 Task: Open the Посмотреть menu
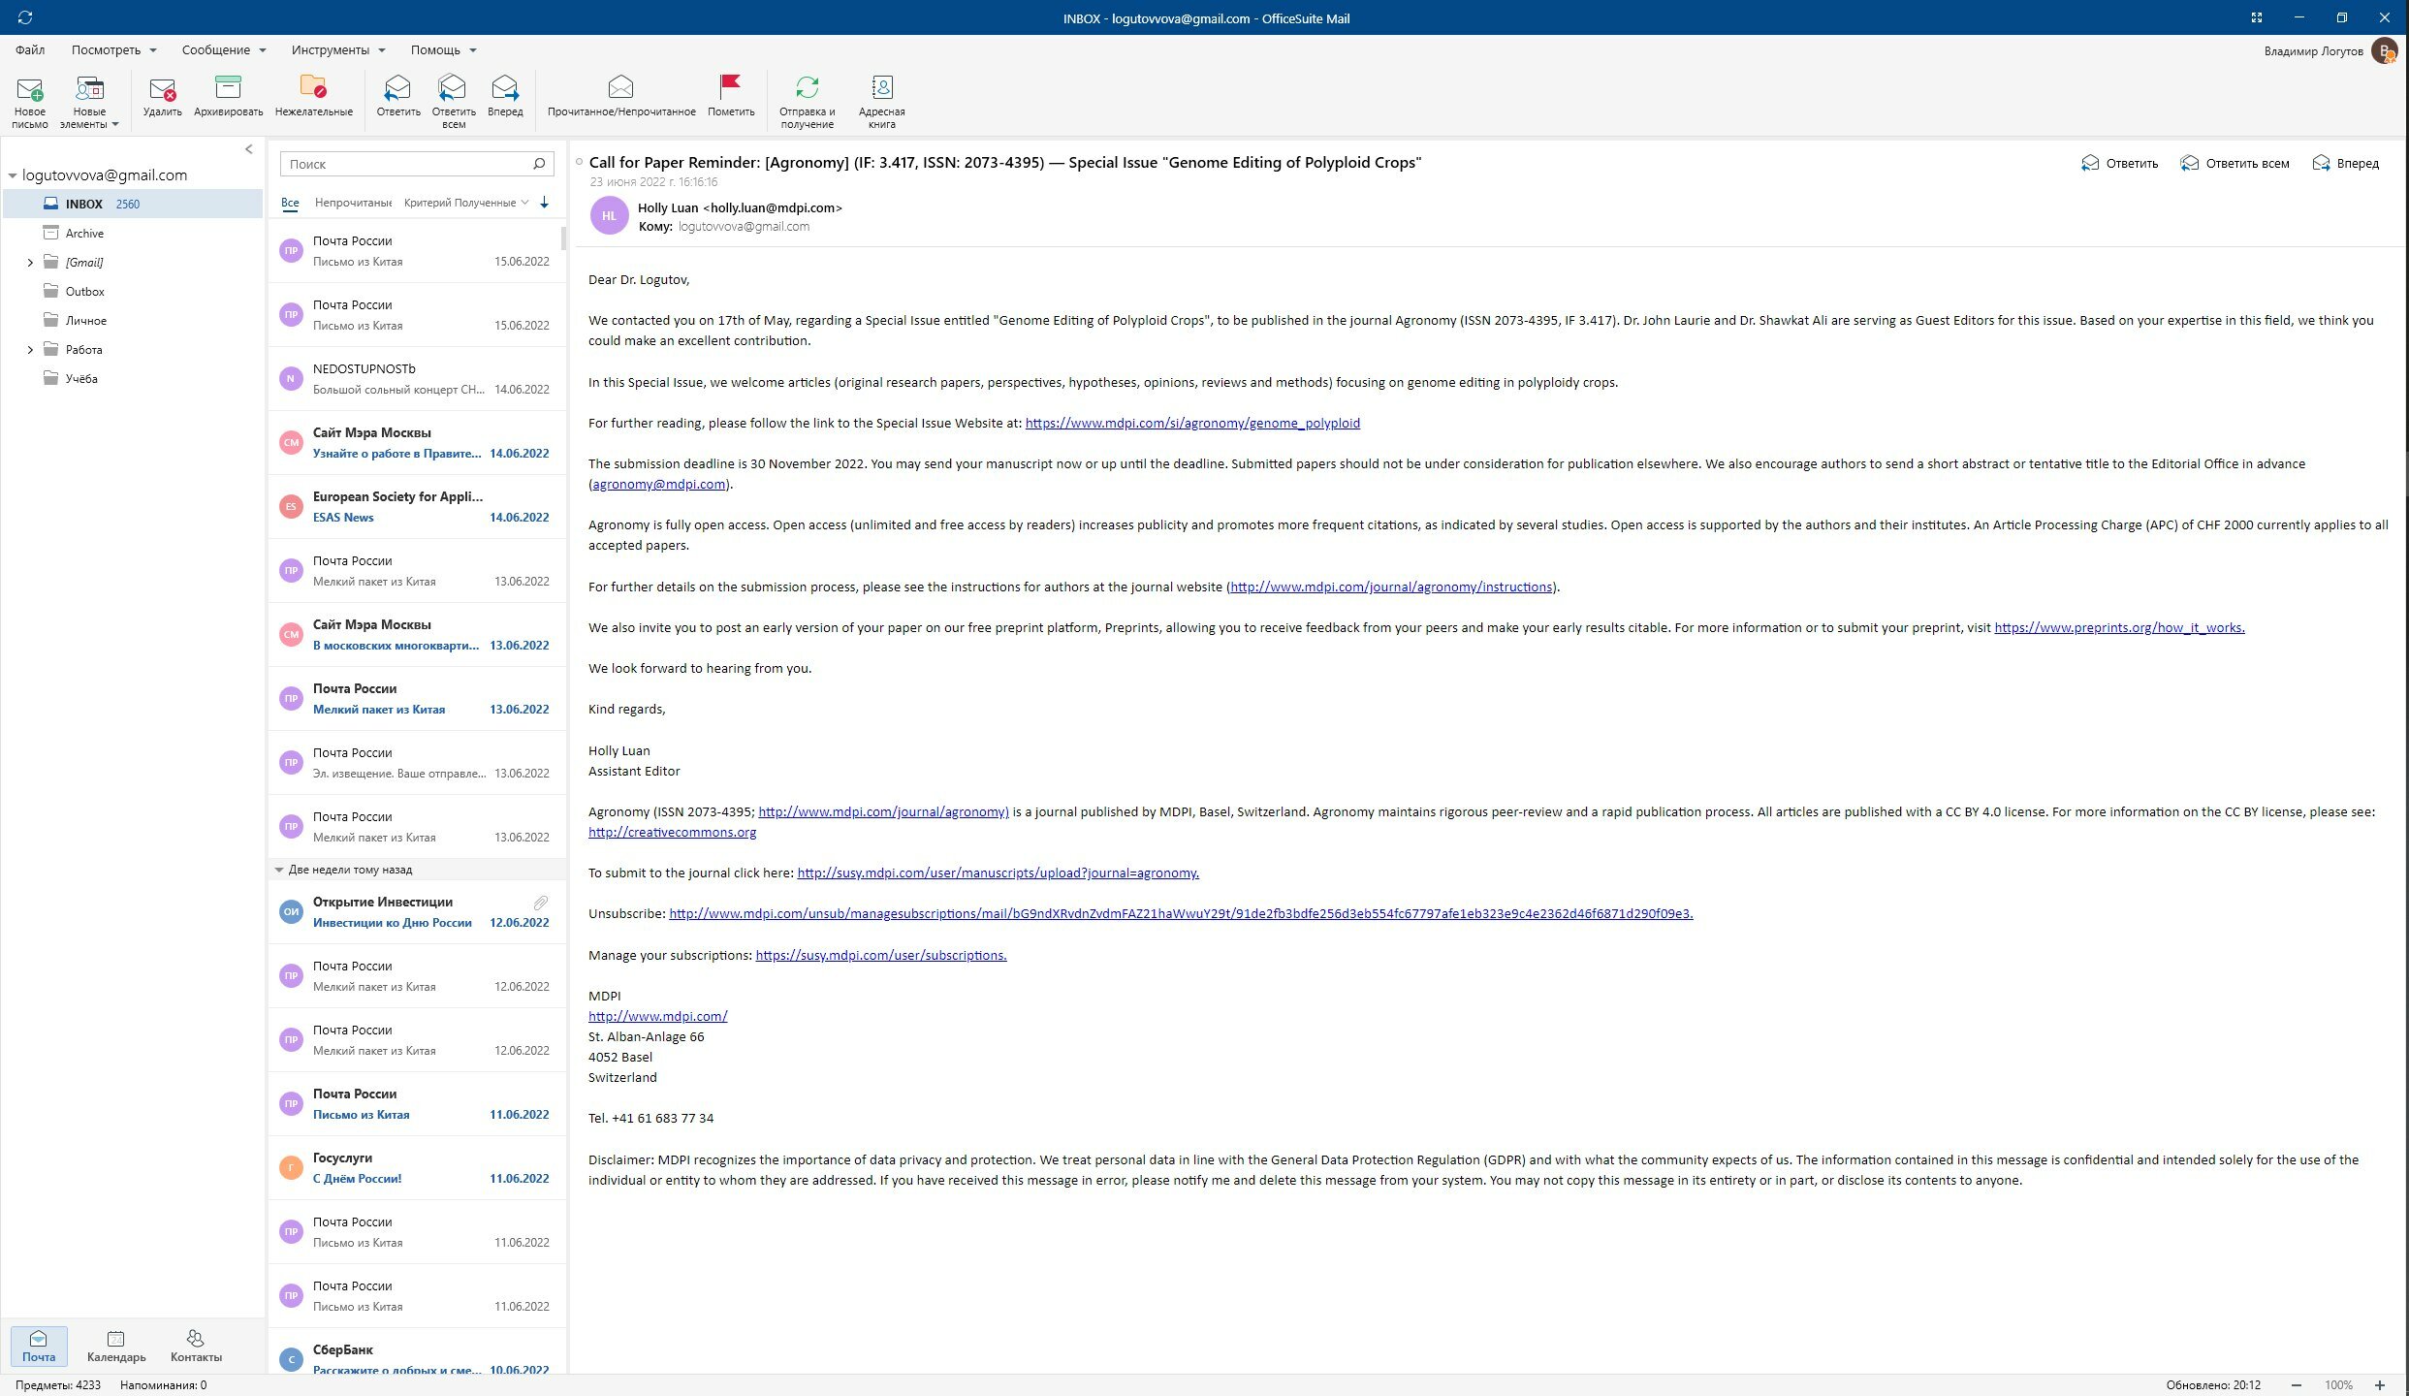click(x=112, y=49)
